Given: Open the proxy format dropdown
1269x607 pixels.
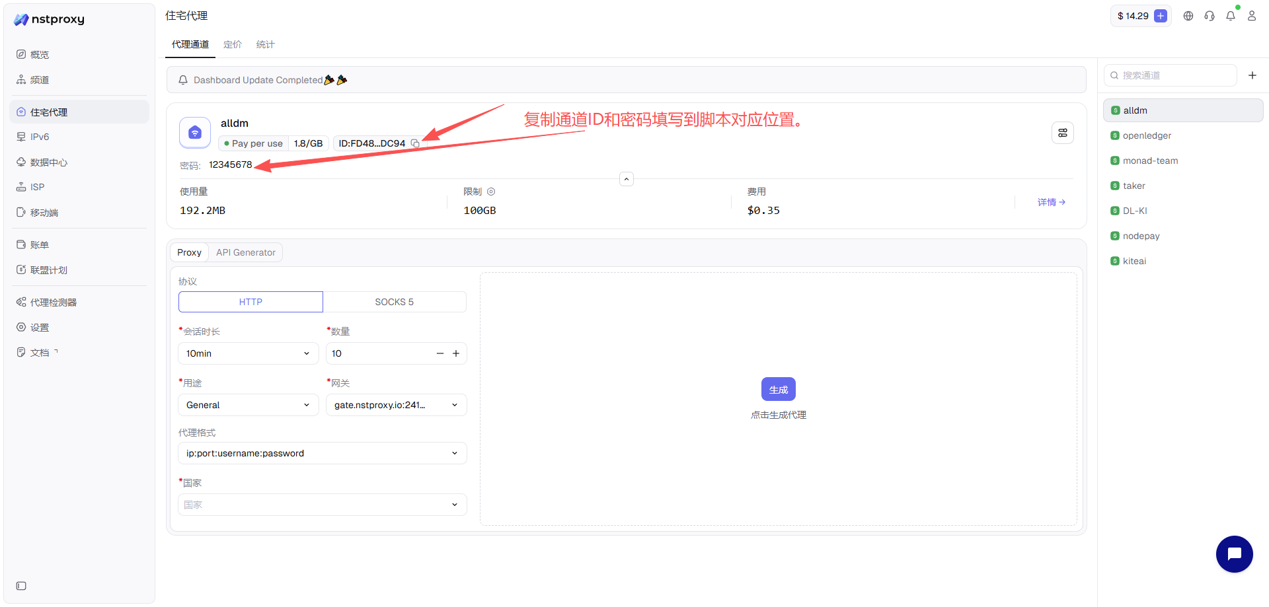Looking at the screenshot, I should (322, 453).
